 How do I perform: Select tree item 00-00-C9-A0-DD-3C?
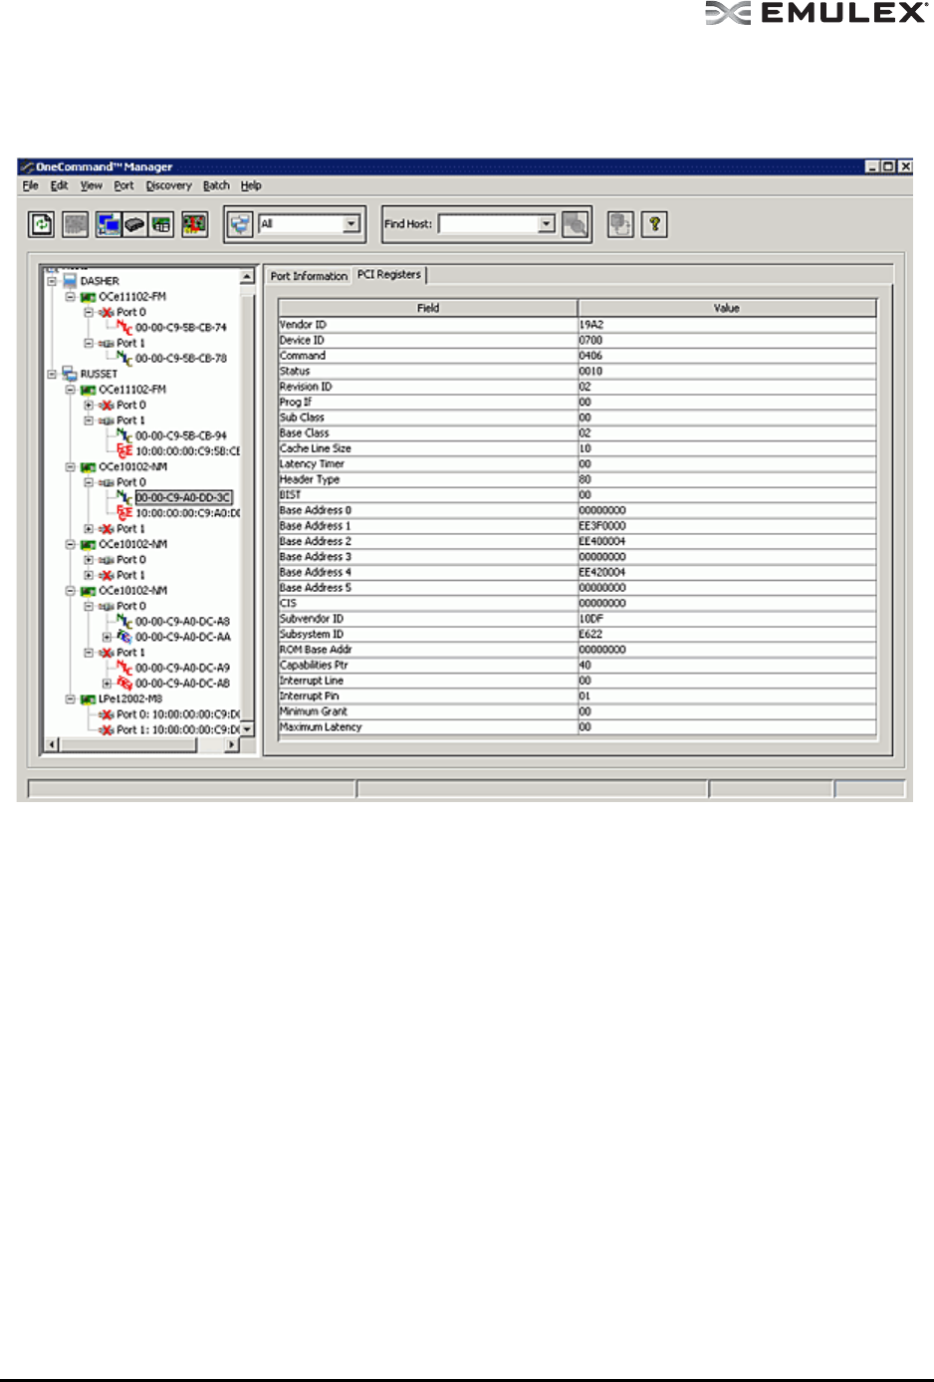pyautogui.click(x=183, y=497)
